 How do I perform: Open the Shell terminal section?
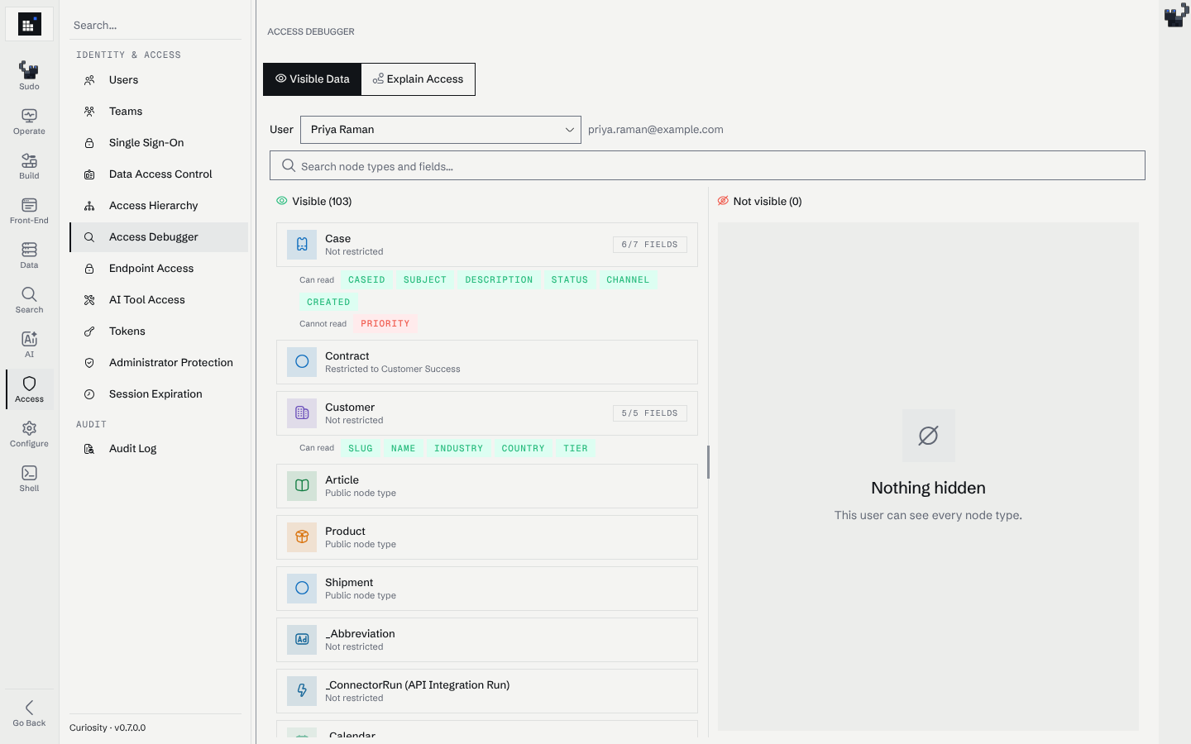(29, 479)
